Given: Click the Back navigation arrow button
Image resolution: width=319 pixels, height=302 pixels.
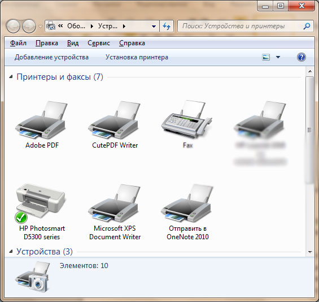Looking at the screenshot, I should pos(13,26).
